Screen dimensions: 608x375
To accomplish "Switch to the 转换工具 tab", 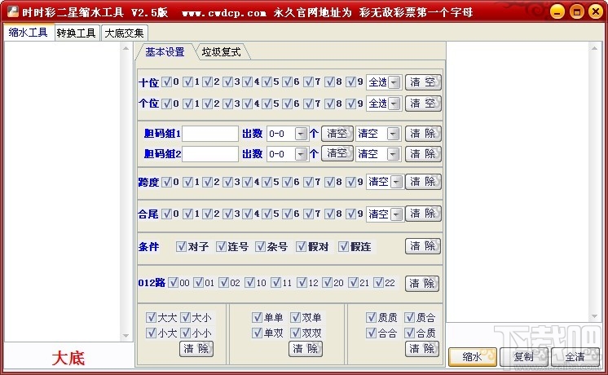I will [77, 33].
